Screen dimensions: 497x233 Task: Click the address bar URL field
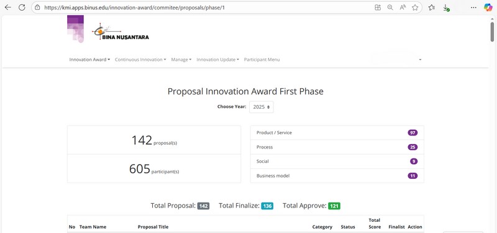[x=203, y=7]
